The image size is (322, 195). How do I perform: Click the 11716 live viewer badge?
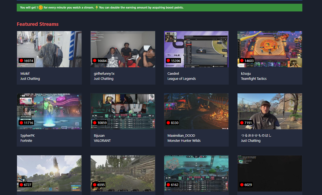pyautogui.click(x=26, y=123)
